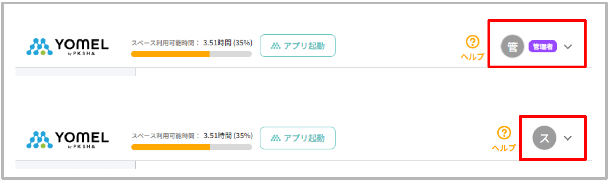Open help via question mark icon beside 管理者 avatar
Screen dimensions: 610x181
(473, 42)
